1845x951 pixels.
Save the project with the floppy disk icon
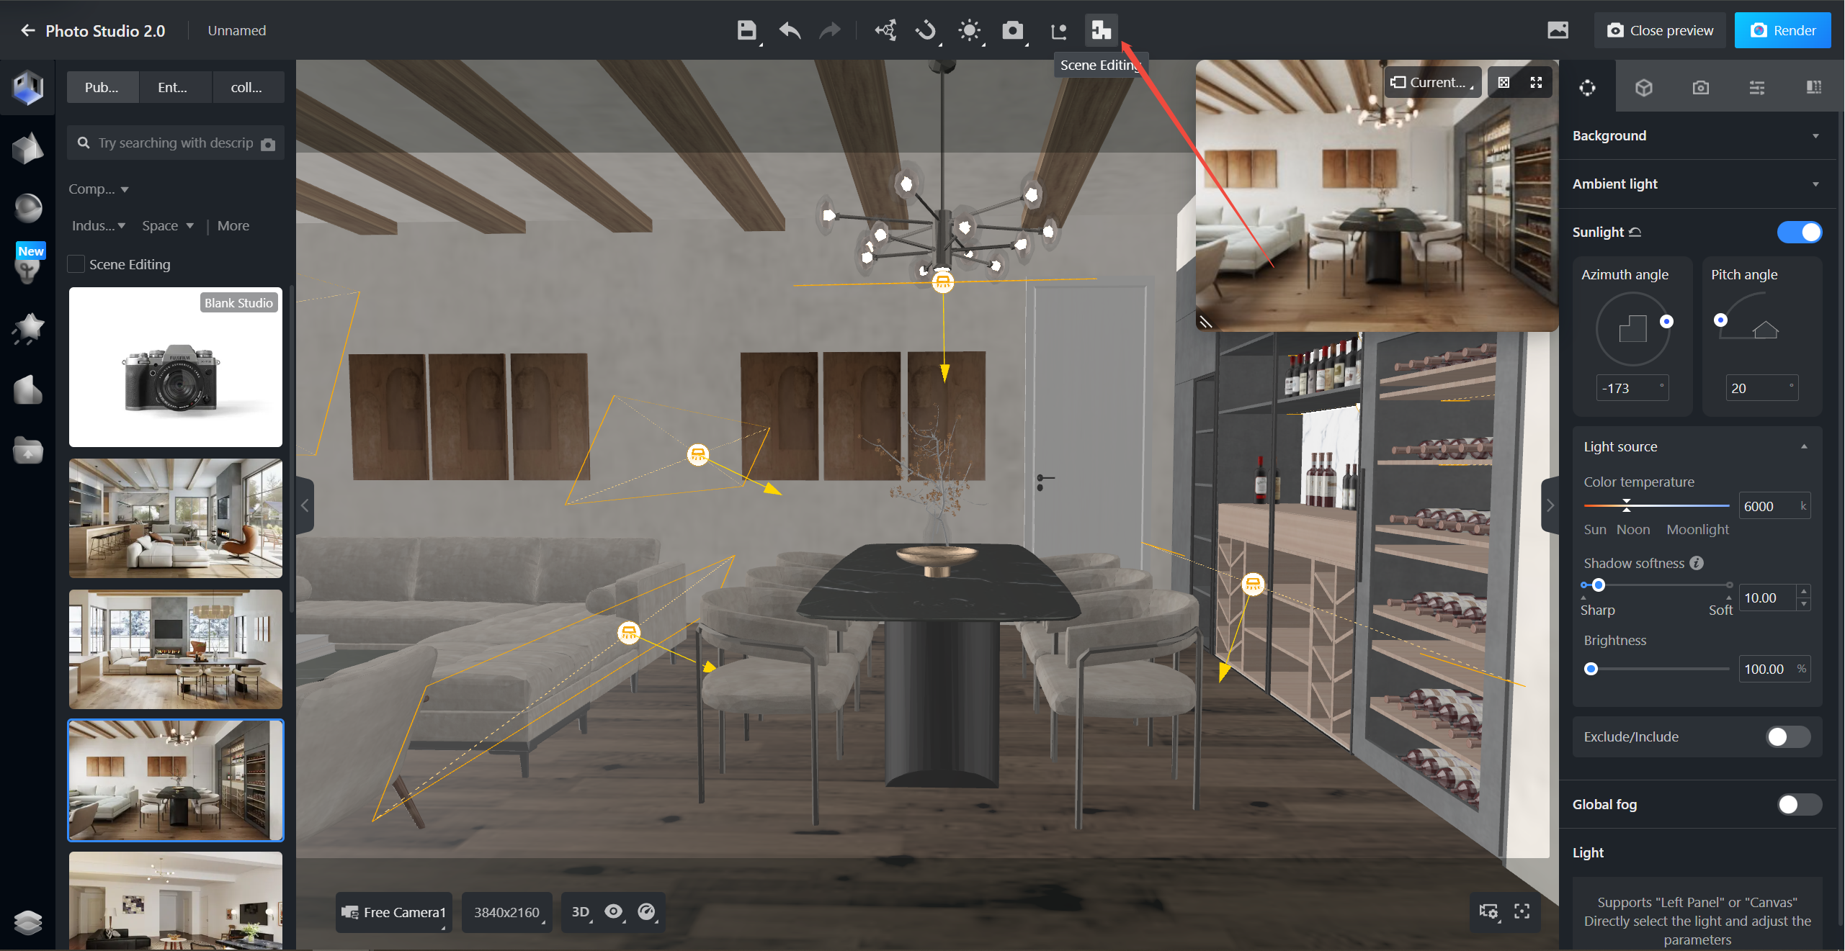[x=747, y=30]
